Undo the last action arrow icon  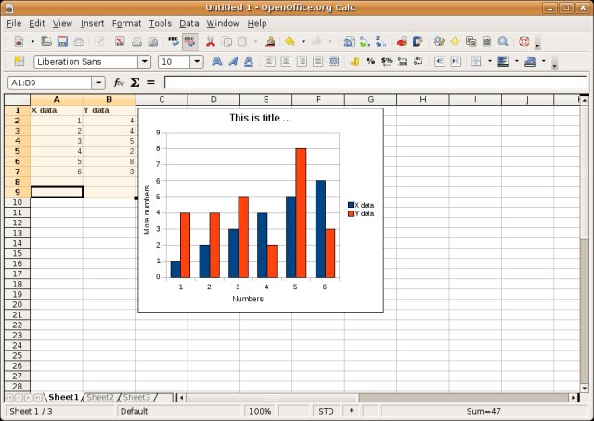[x=291, y=42]
